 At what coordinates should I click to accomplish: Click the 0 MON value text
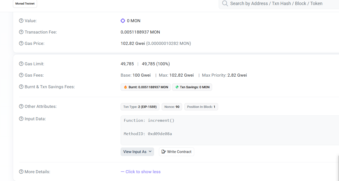click(134, 21)
